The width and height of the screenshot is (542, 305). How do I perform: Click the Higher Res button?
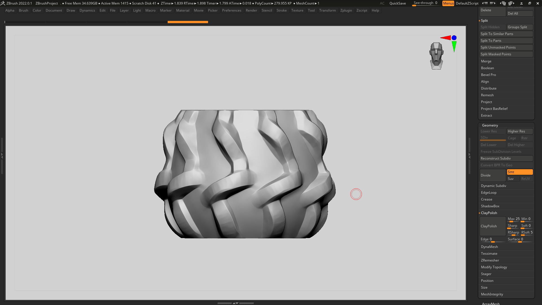pyautogui.click(x=520, y=131)
